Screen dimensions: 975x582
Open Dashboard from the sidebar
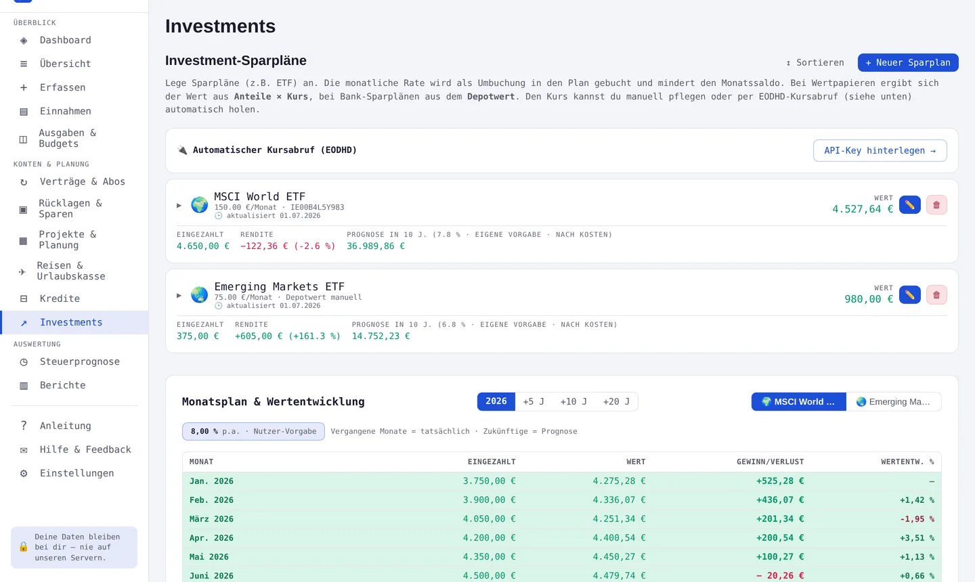(x=74, y=41)
